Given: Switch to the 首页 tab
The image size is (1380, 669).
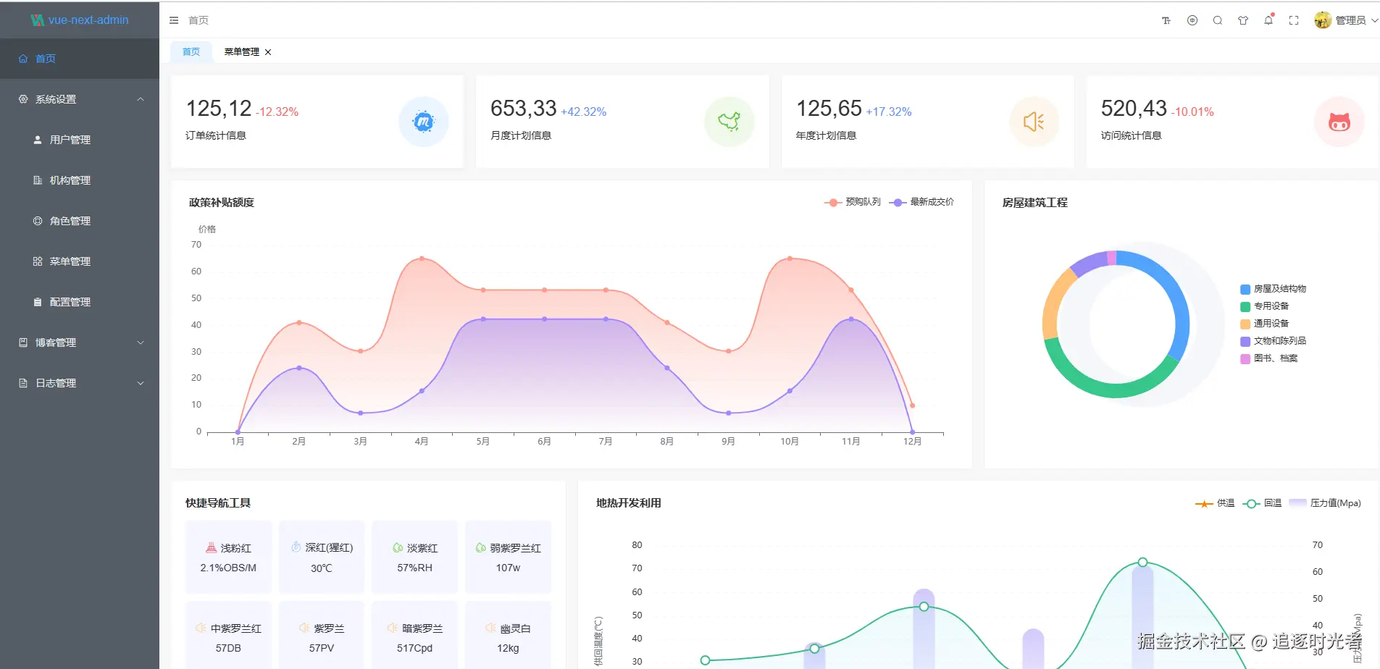Looking at the screenshot, I should point(191,51).
